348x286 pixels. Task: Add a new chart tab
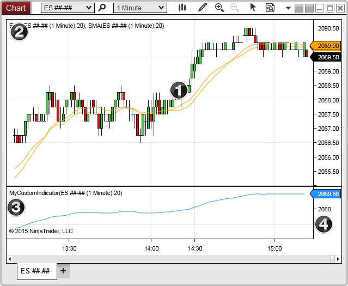point(63,271)
